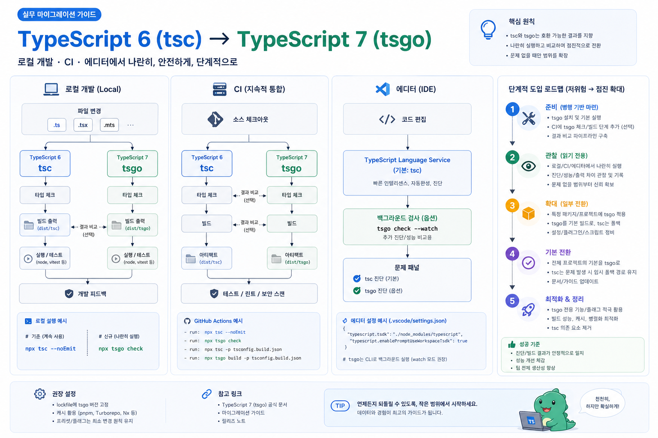This screenshot has width=658, height=438.
Task: Click the TypeScript 7 tsgo box in CI column
Action: [x=292, y=163]
